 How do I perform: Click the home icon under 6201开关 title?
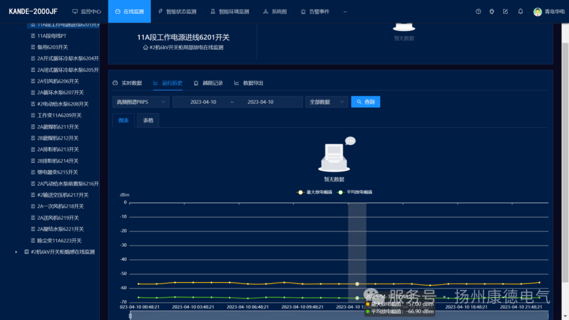click(145, 47)
